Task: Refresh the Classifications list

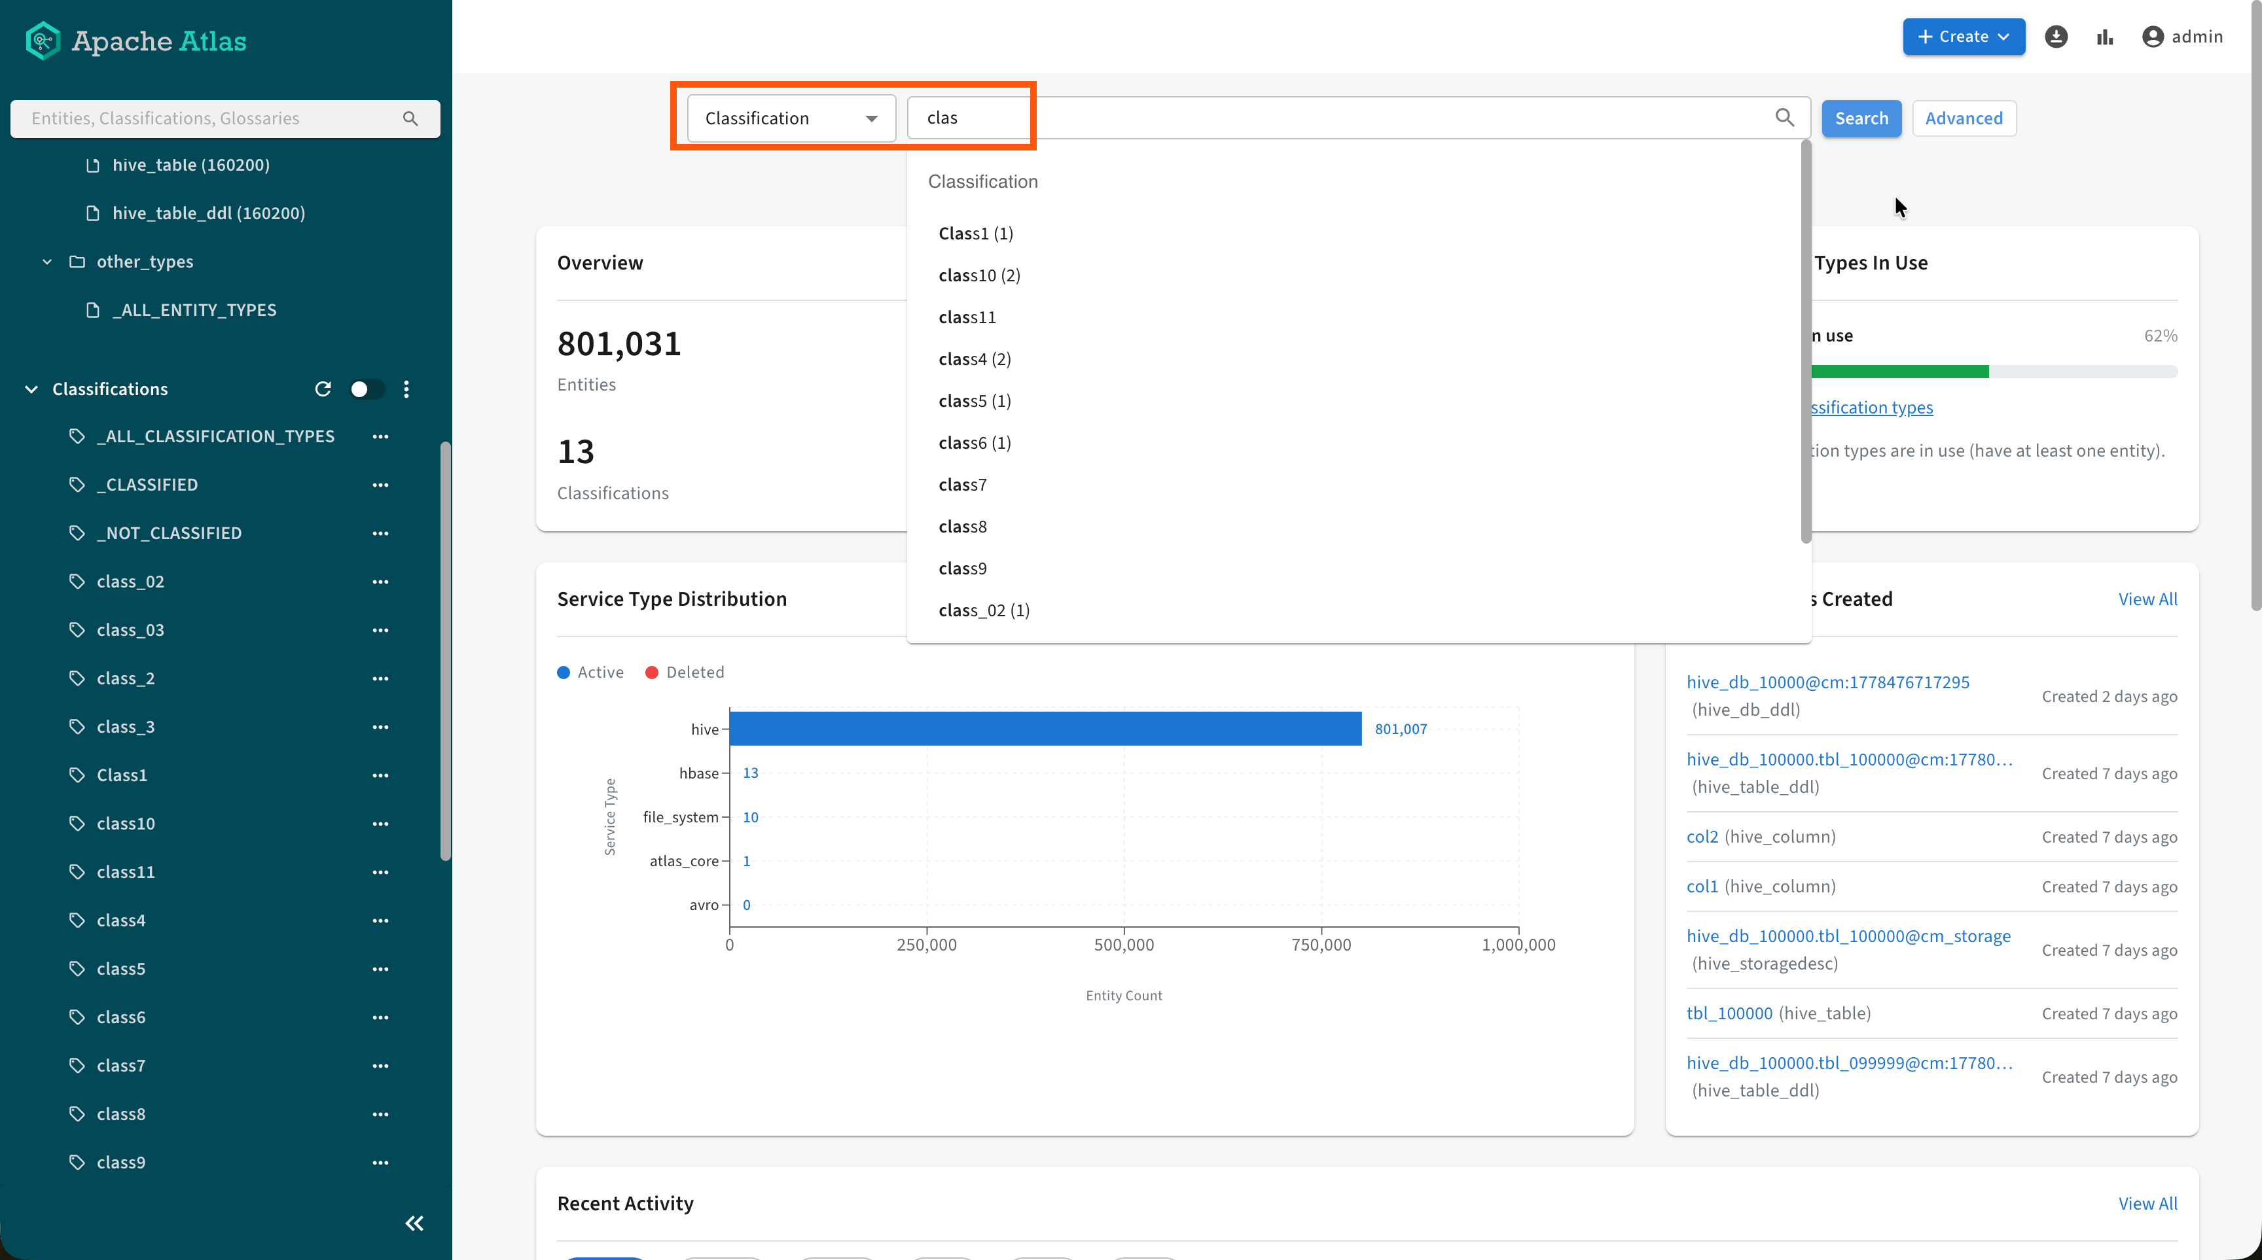Action: point(323,389)
